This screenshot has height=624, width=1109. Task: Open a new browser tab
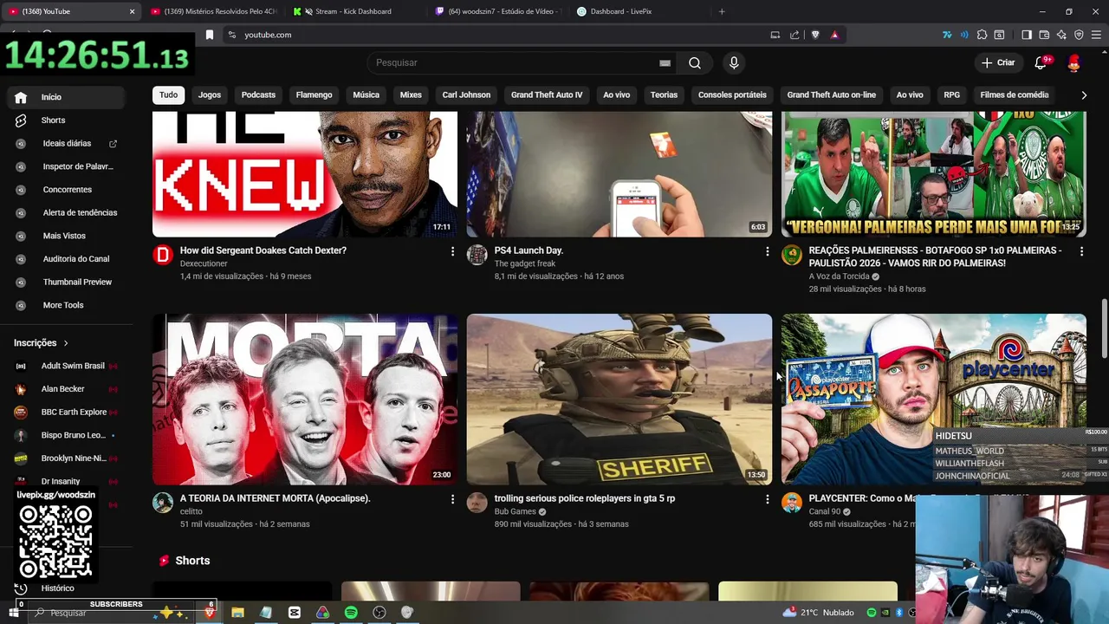pyautogui.click(x=722, y=11)
